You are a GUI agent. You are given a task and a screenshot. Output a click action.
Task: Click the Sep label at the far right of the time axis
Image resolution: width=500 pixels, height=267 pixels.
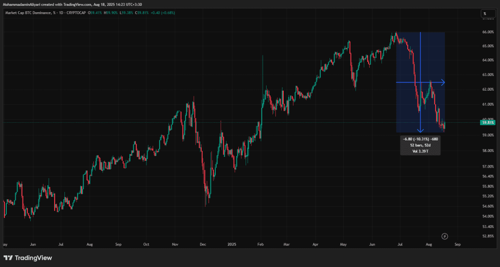click(x=457, y=245)
